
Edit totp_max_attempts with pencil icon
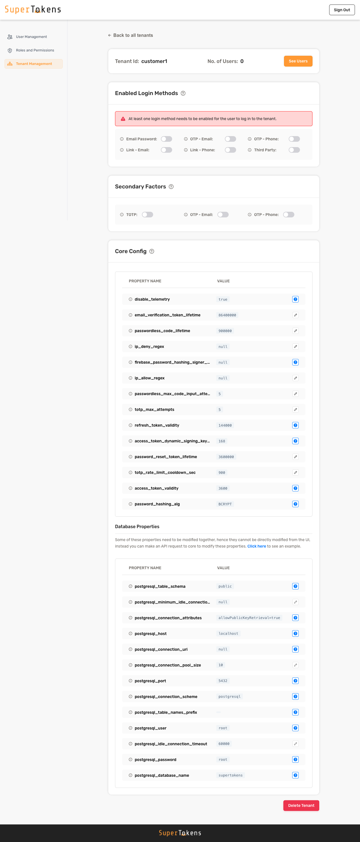click(x=295, y=409)
